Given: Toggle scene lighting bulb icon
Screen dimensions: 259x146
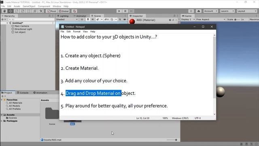Looking at the screenshot, I should [x=88, y=19].
